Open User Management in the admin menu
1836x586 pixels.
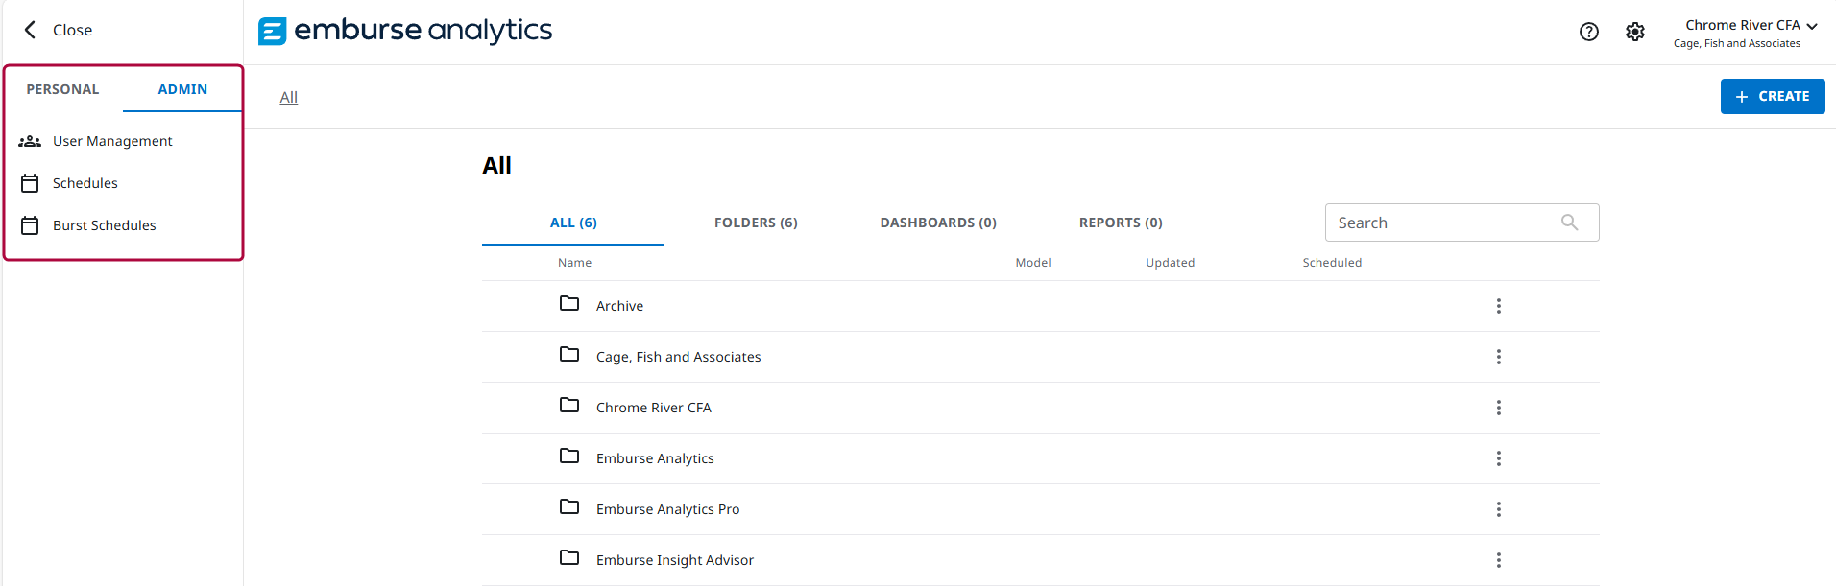112,141
